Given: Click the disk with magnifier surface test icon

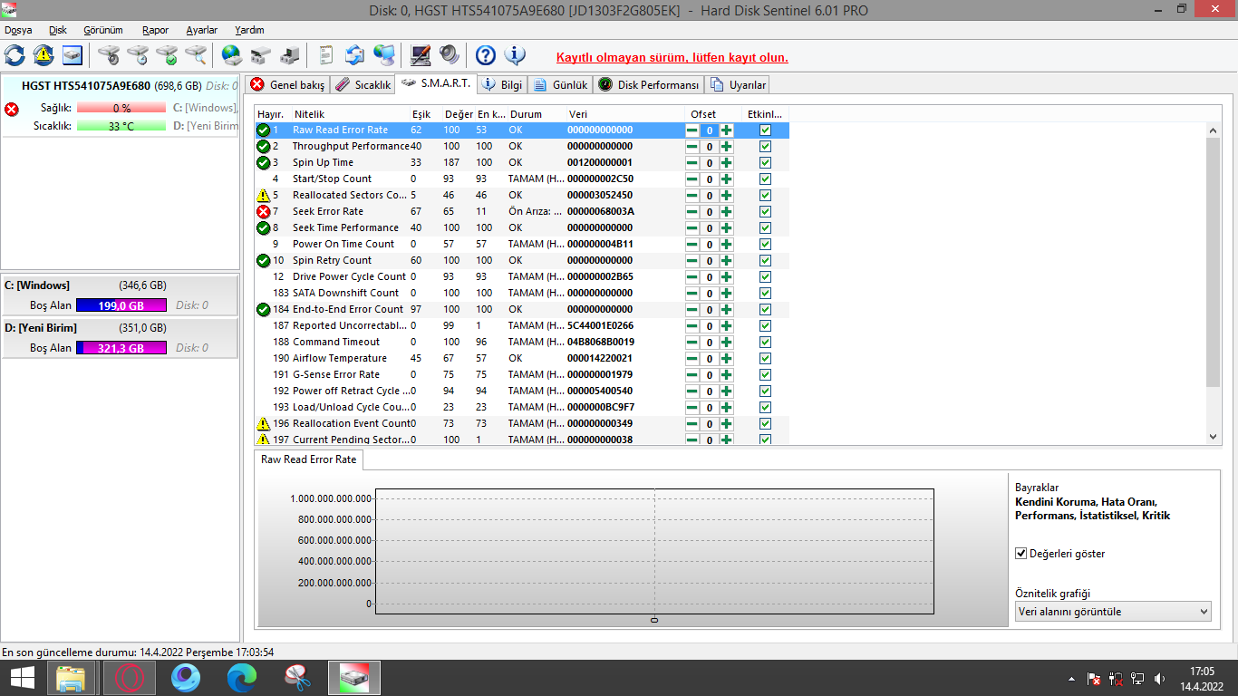Looking at the screenshot, I should [196, 55].
